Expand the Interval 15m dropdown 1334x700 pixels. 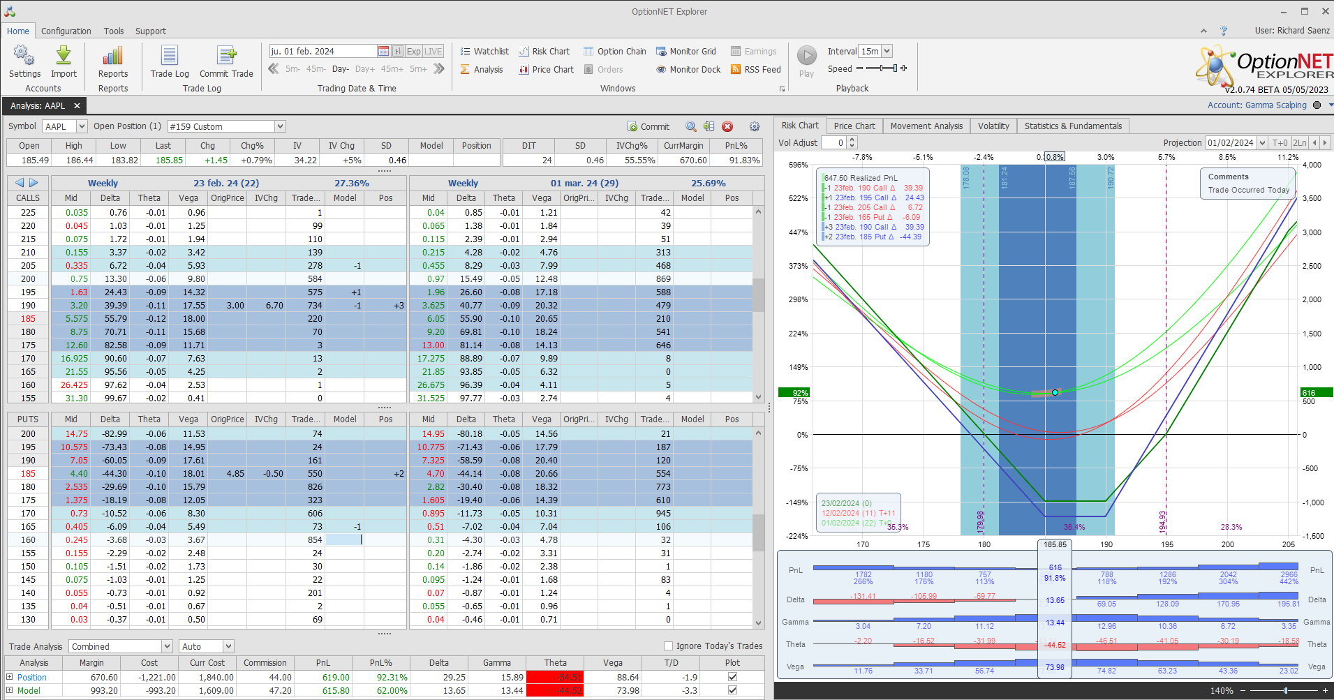click(887, 52)
